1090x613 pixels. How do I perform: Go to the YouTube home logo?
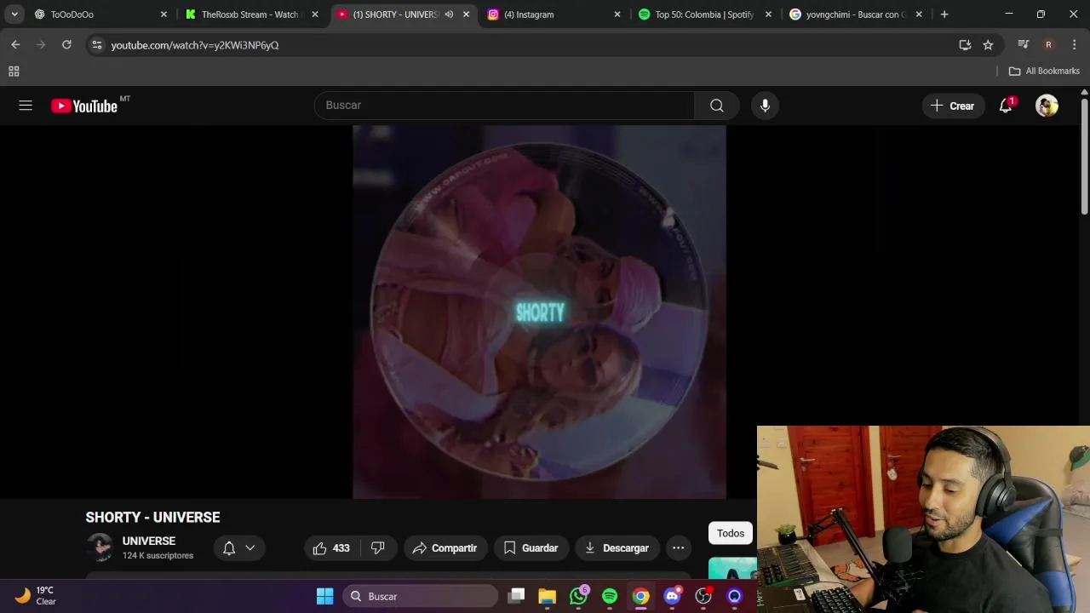[x=84, y=106]
